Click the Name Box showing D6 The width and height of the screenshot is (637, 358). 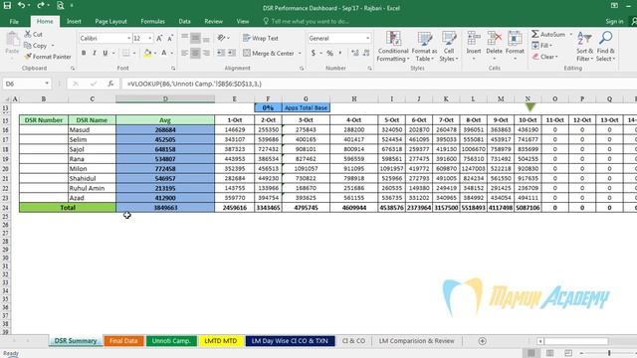click(27, 84)
